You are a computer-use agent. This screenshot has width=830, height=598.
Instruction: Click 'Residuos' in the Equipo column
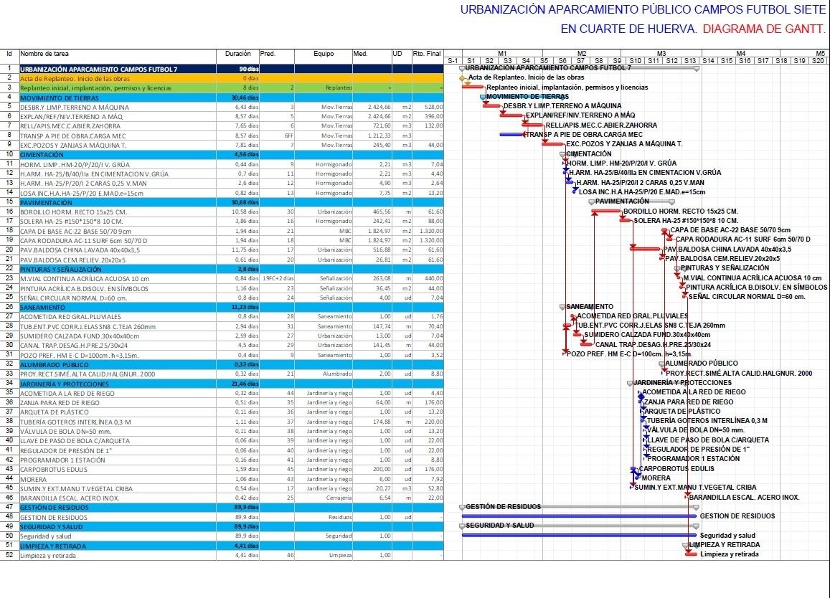point(340,518)
